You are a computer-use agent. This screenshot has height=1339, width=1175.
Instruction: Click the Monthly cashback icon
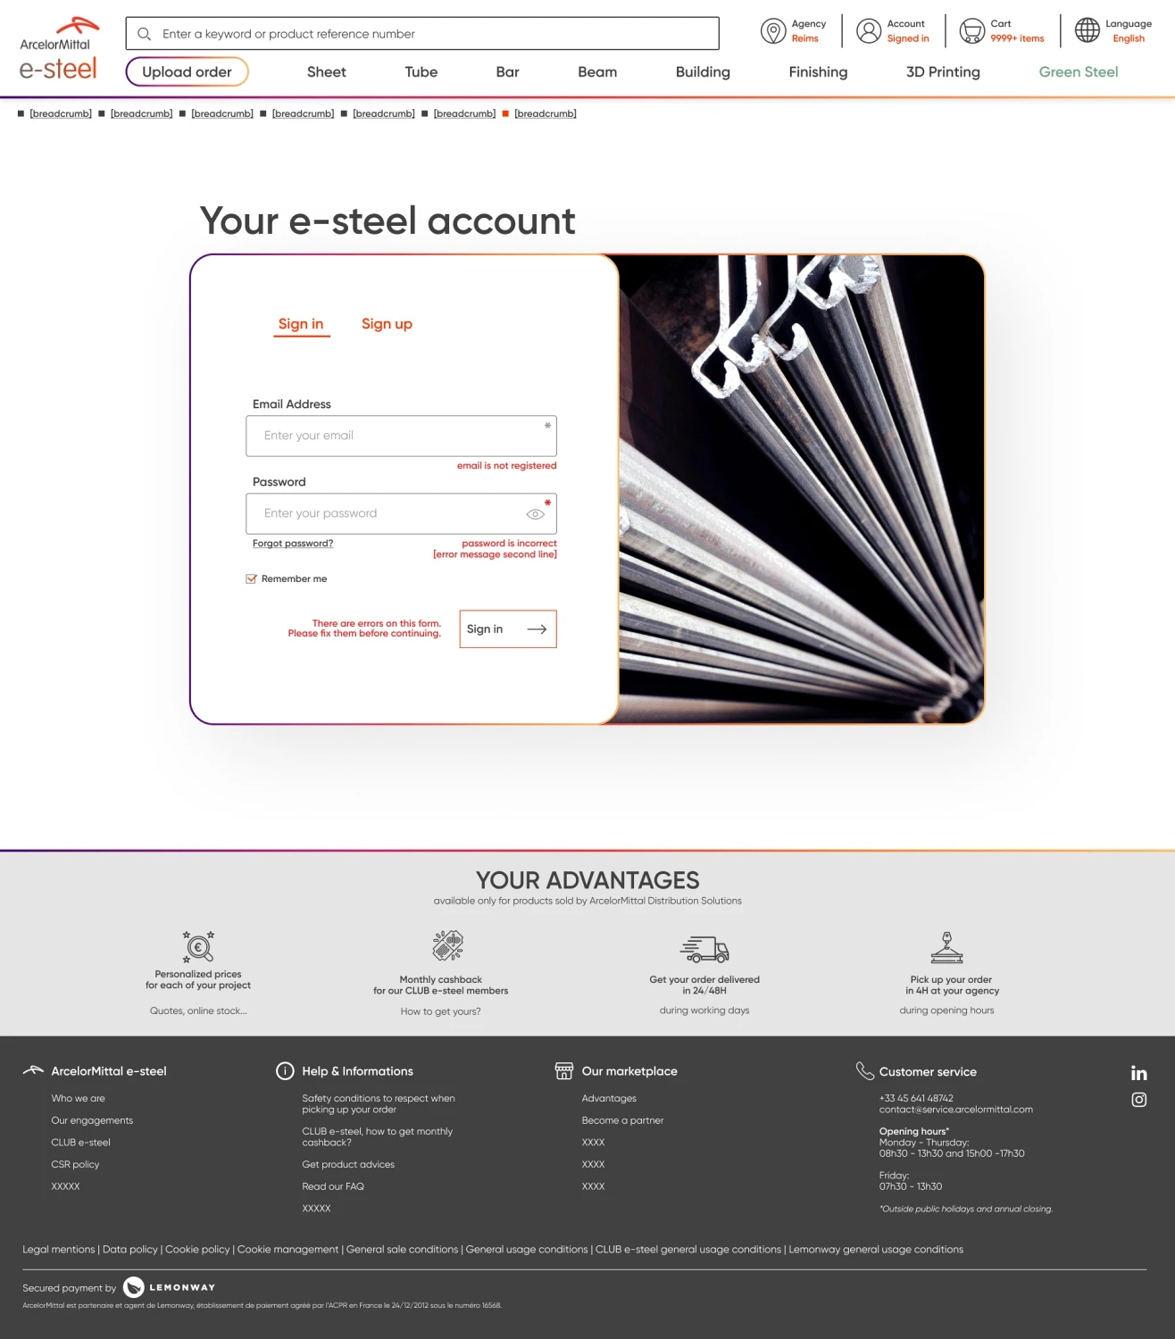(448, 944)
